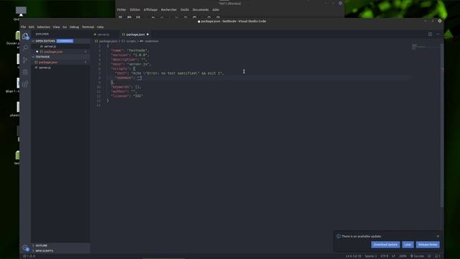Open the File menu in VS Code
Screen dimensions: 460x259
tap(23, 27)
